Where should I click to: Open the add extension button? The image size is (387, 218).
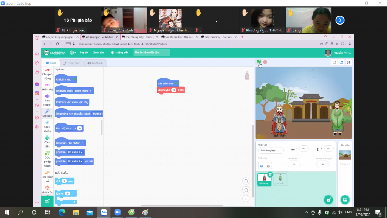click(x=47, y=201)
